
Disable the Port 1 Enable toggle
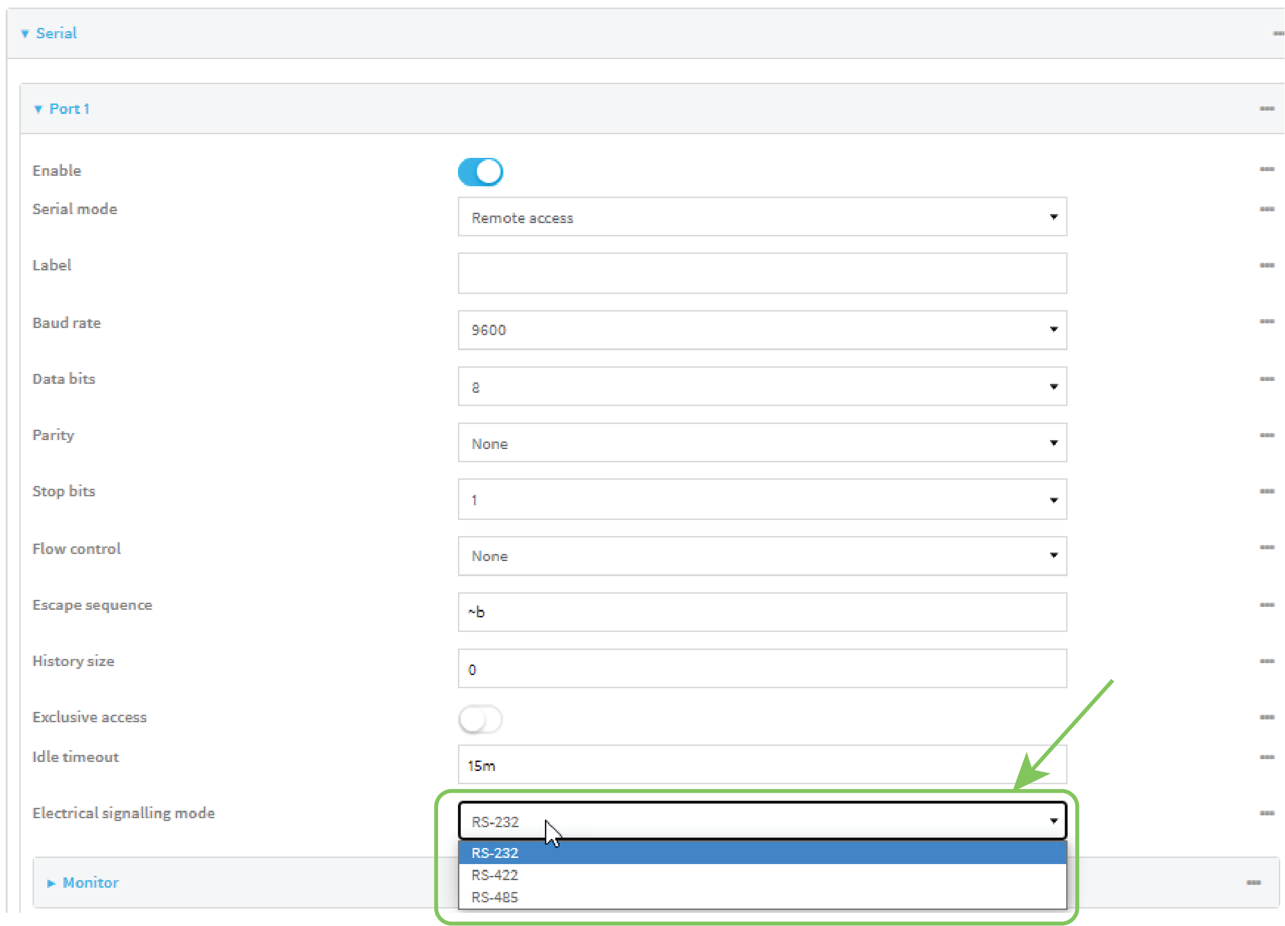point(480,172)
